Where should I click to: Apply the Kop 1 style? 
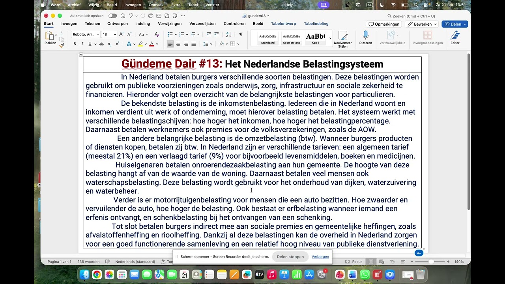pos(316,38)
